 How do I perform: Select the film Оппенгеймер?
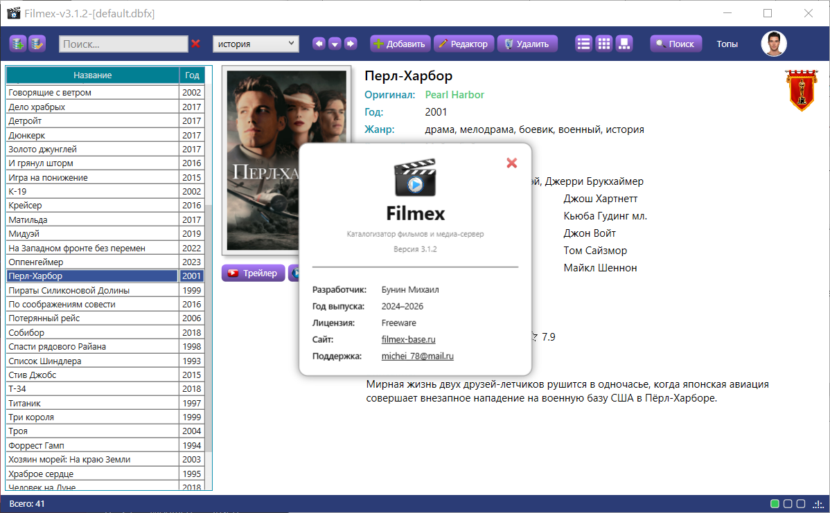pyautogui.click(x=105, y=262)
